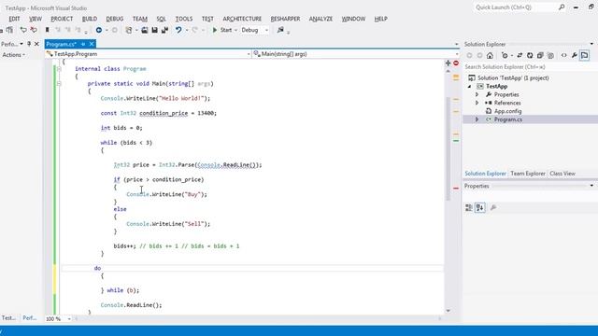Image resolution: width=598 pixels, height=336 pixels.
Task: Undo the last edit via toolbar
Action: 178,30
